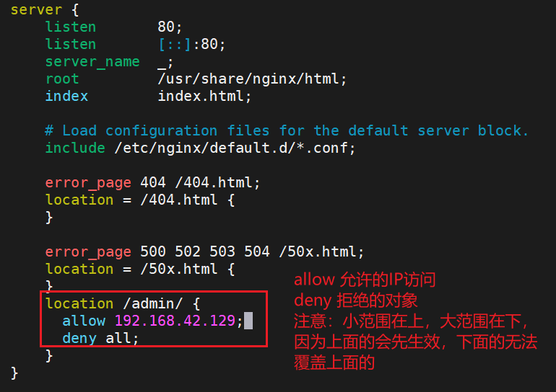The image size is (556, 392).
Task: Click the '[::]:80;' IPv6 listen value
Action: (191, 45)
